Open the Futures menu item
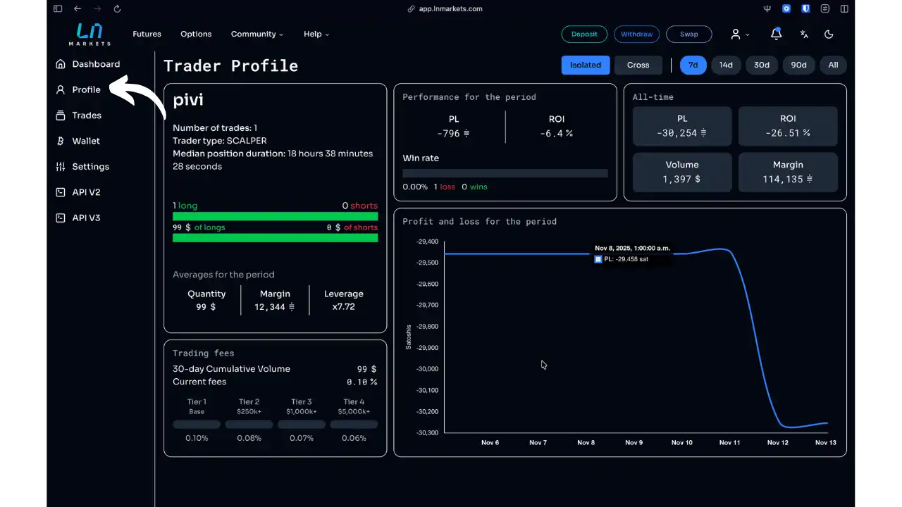The height and width of the screenshot is (507, 902). 147,34
